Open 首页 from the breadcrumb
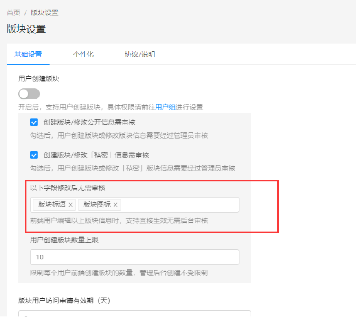Viewport: 356px width, 332px height. pos(13,13)
